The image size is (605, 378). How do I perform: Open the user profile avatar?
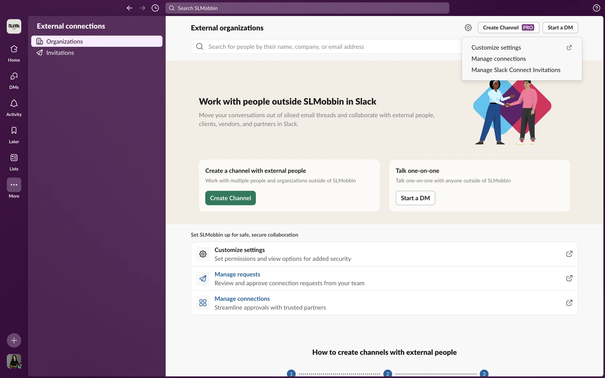(14, 361)
